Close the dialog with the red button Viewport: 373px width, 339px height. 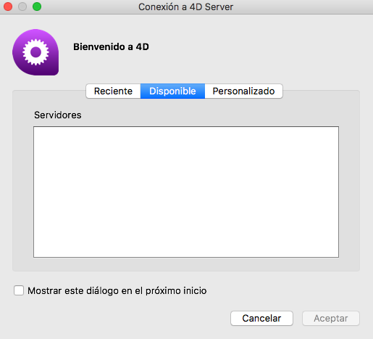[8, 7]
